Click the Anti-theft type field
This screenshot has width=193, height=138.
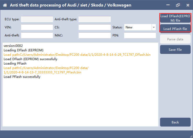click(x=95, y=19)
